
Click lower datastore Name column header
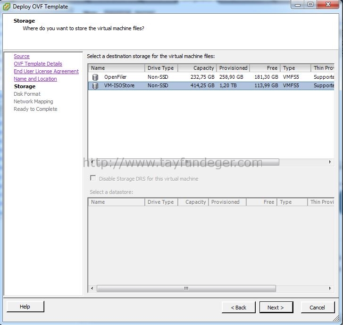tap(117, 202)
